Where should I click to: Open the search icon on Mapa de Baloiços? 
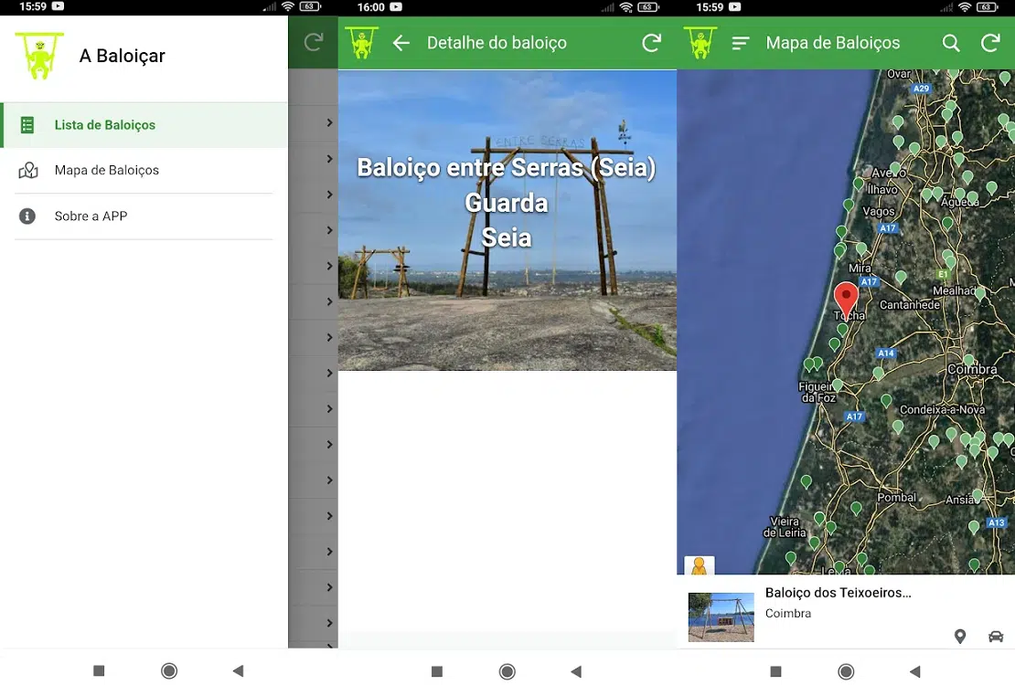coord(951,43)
